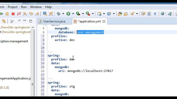Toggle Block Selection mode
This screenshot has height=99, width=177.
(149, 14)
